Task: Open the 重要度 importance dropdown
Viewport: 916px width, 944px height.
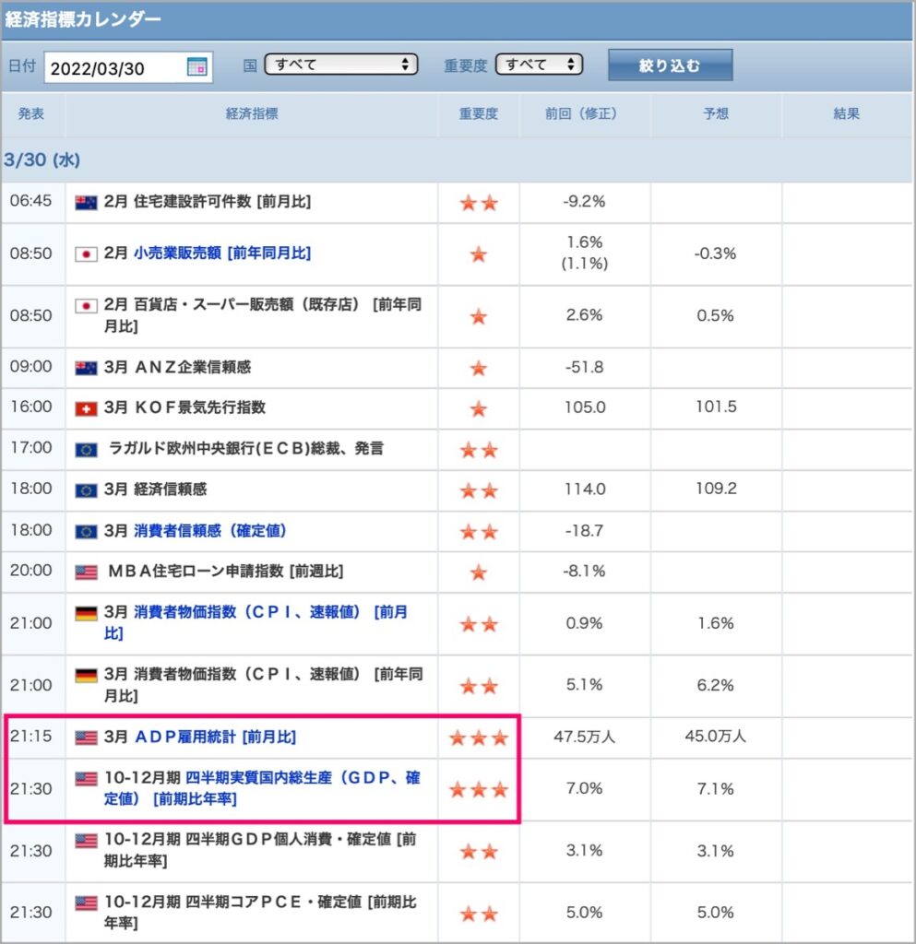Action: (539, 64)
